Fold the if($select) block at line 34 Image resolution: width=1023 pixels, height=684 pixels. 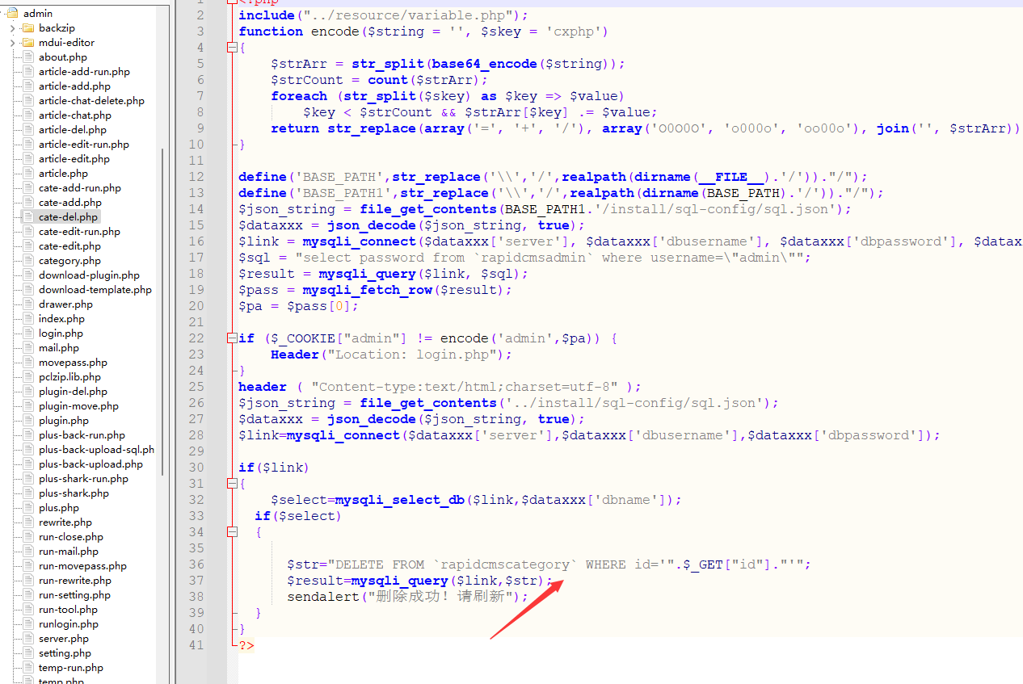pos(232,532)
